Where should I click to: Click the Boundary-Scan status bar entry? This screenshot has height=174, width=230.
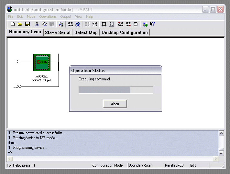(x=146, y=165)
